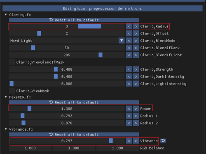Click the reset icon beside Vibrance

coord(163,140)
